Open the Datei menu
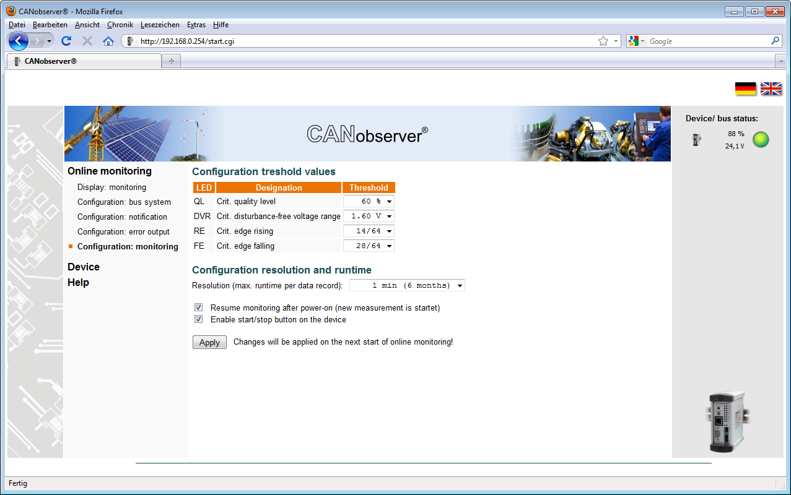The image size is (791, 495). [17, 25]
